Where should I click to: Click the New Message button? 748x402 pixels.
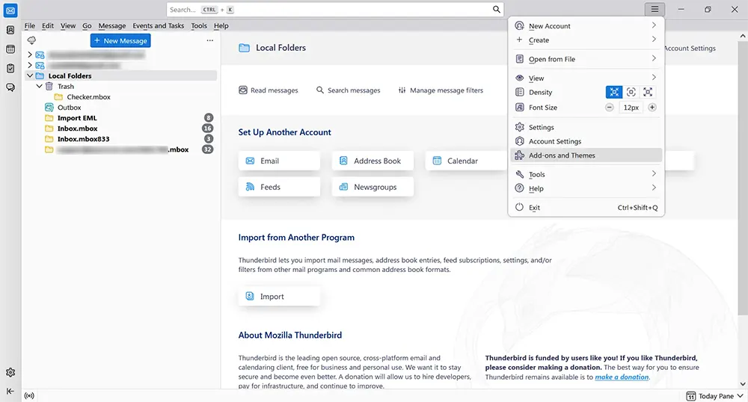[x=120, y=40]
